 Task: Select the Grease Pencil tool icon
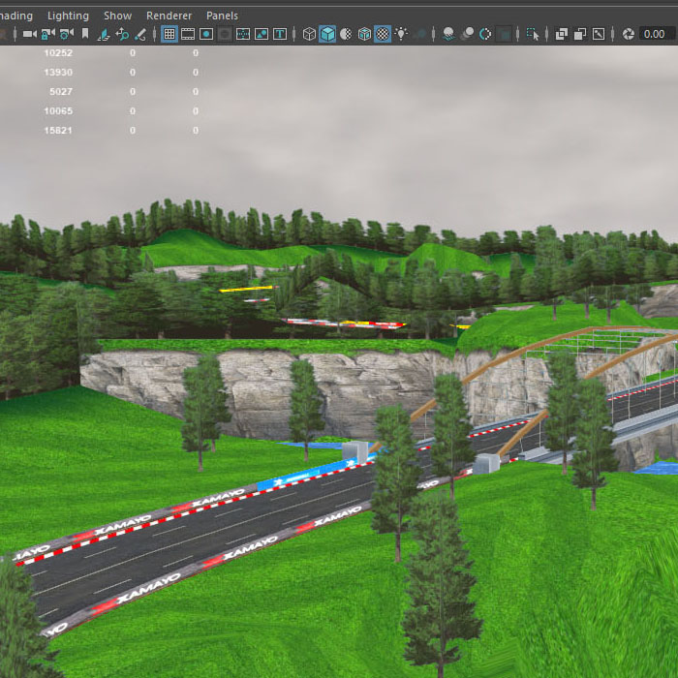point(140,34)
